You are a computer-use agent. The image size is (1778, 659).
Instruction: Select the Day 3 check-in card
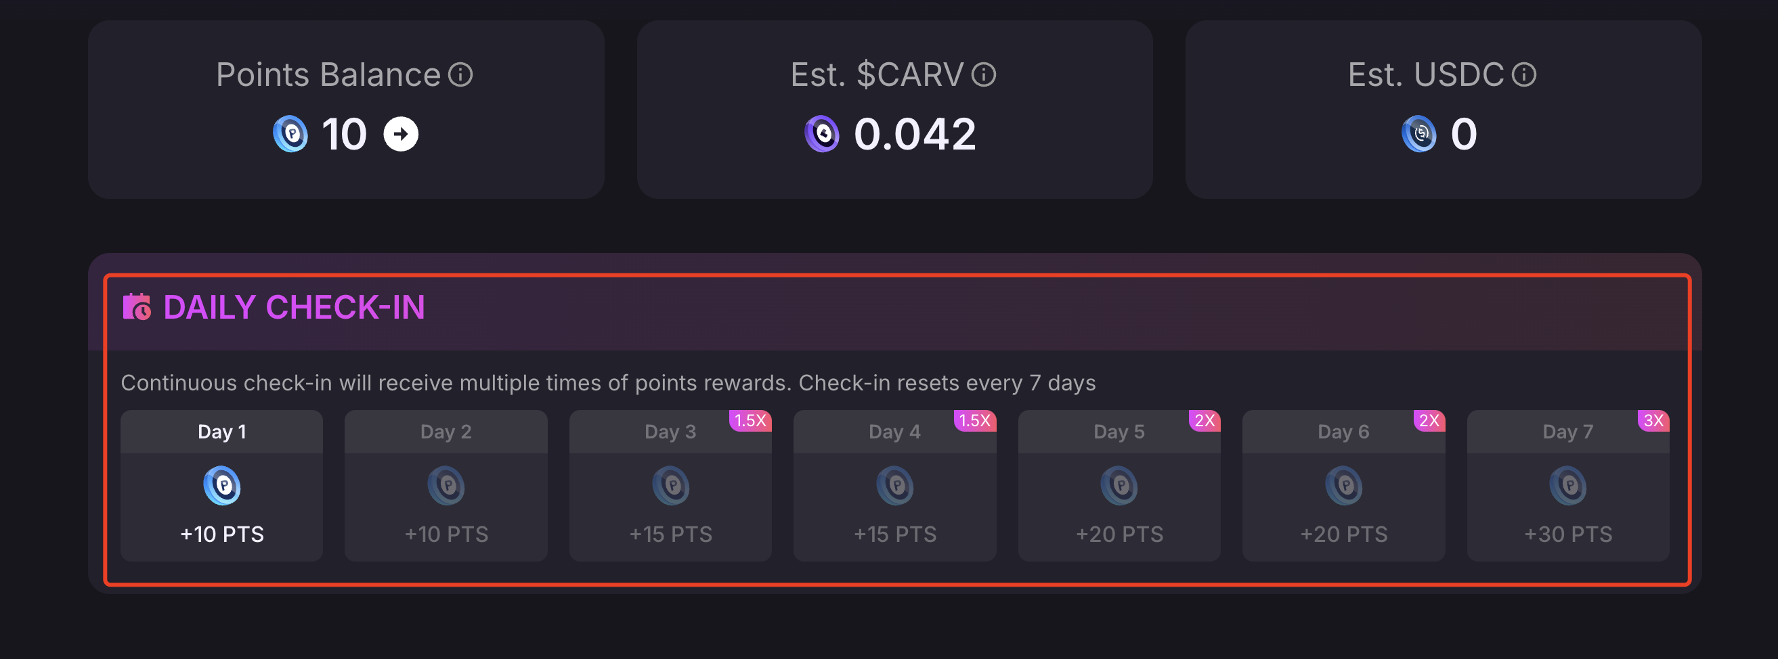point(670,486)
